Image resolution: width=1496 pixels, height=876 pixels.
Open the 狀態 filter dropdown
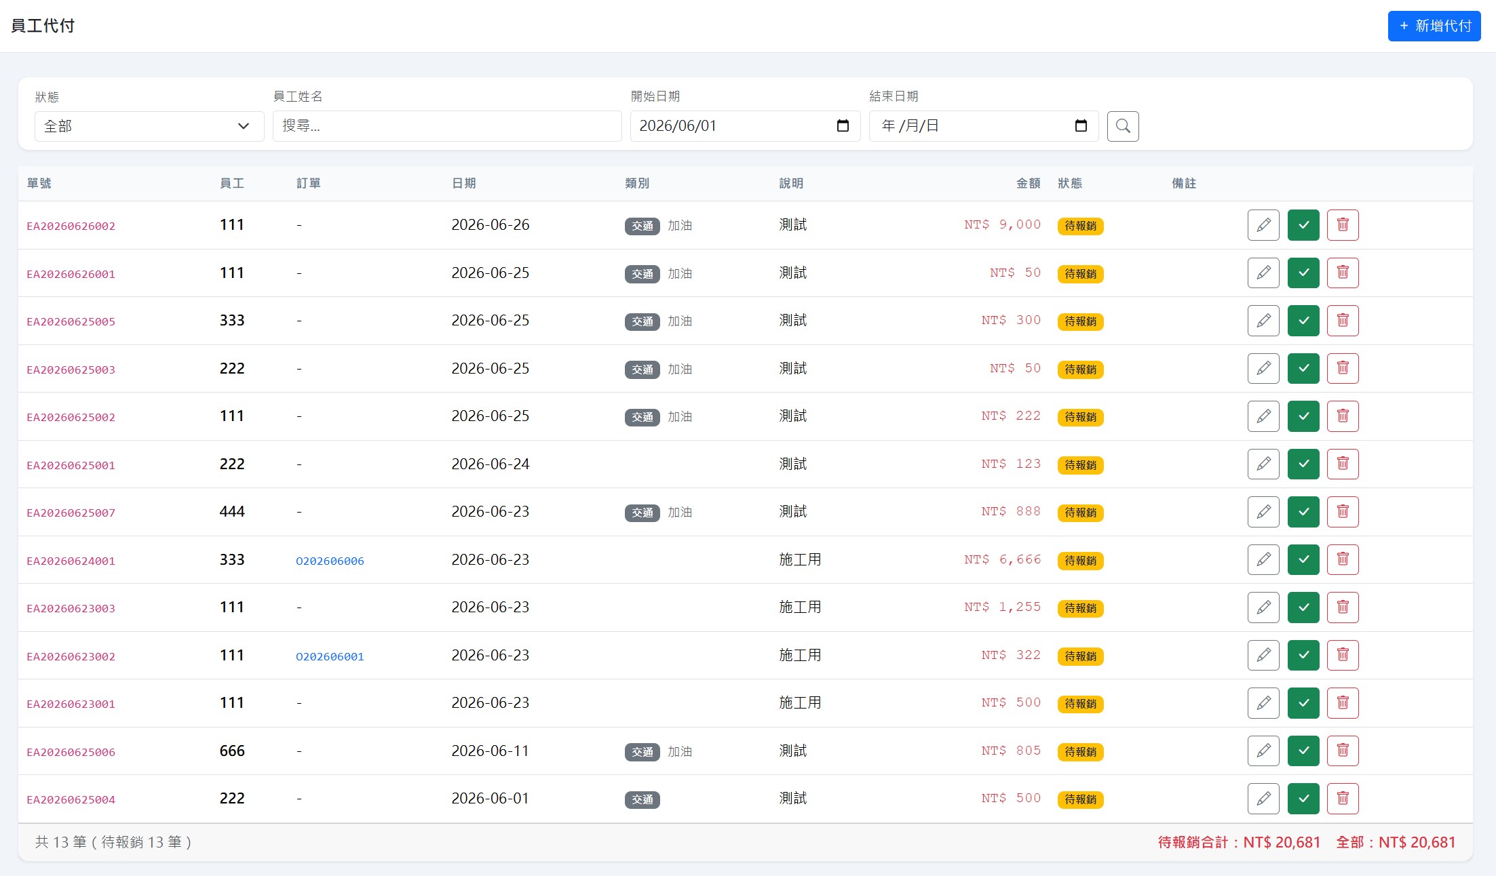149,126
